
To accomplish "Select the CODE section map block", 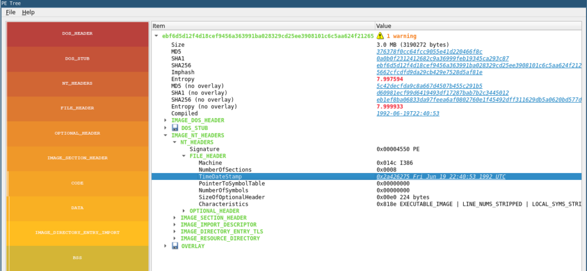I will [77, 183].
